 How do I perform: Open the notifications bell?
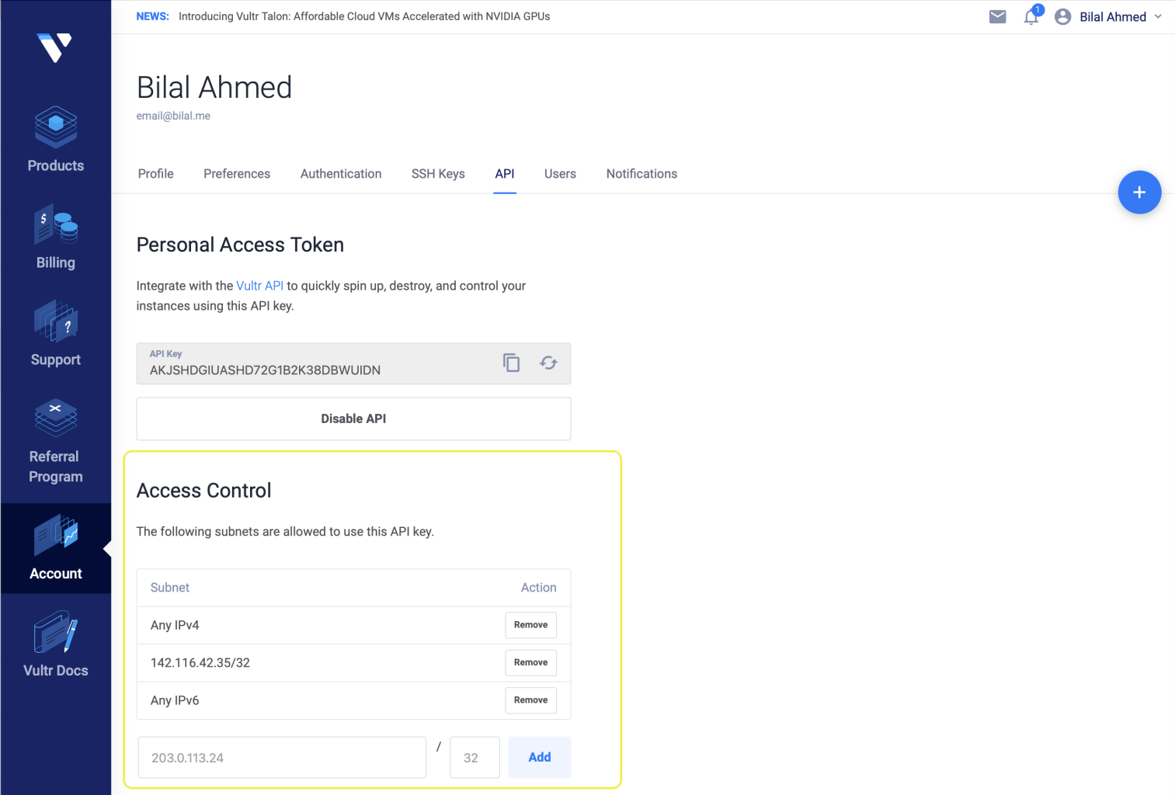pos(1031,16)
